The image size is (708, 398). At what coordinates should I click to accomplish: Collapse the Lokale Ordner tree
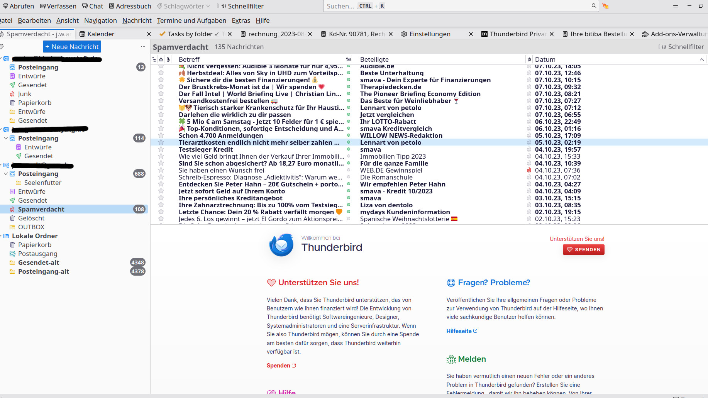pyautogui.click(x=1, y=236)
